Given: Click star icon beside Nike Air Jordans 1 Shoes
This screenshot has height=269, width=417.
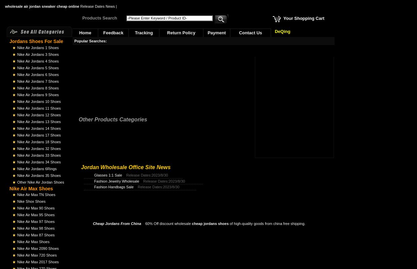Looking at the screenshot, I should point(14,48).
